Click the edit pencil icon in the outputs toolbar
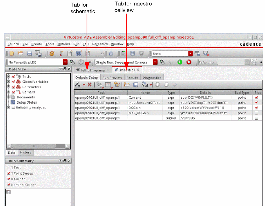This screenshot has height=206, width=265. click(117, 85)
